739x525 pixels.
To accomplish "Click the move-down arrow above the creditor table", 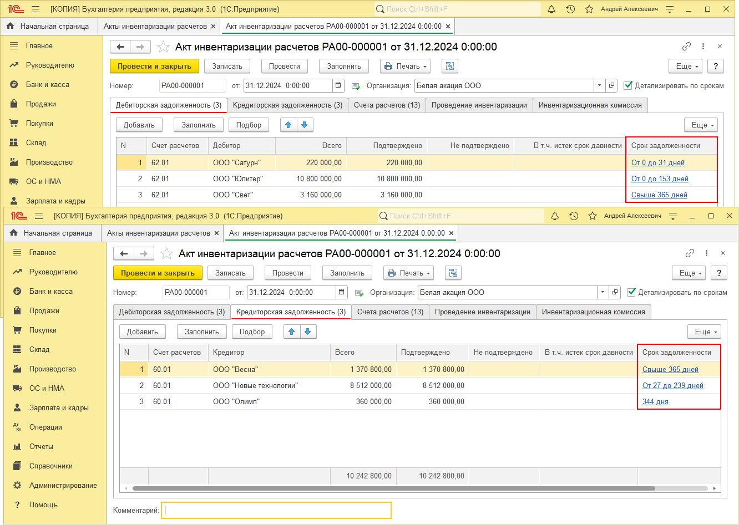I will click(x=307, y=332).
